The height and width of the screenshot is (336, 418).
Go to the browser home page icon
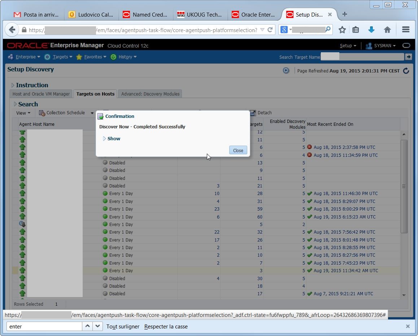(387, 30)
